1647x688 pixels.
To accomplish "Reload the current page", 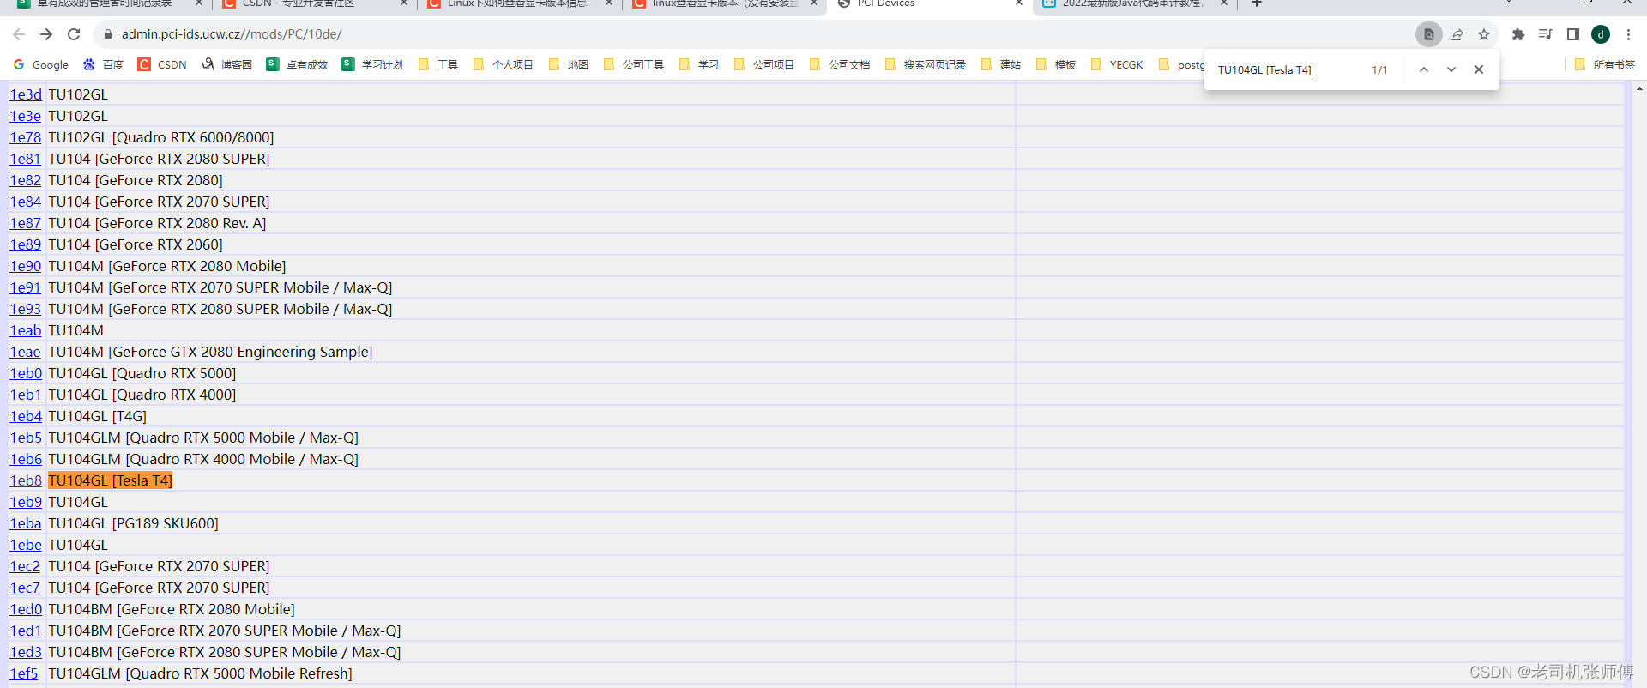I will [74, 34].
